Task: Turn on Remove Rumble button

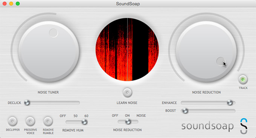Action: pos(48,121)
